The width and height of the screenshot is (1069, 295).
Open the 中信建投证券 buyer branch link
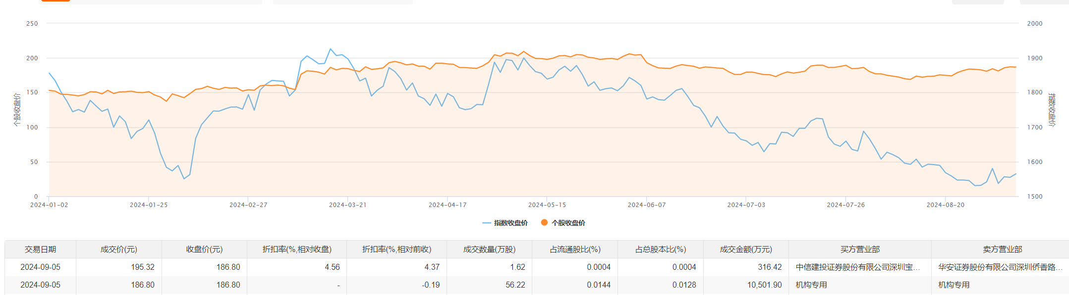[x=857, y=267]
